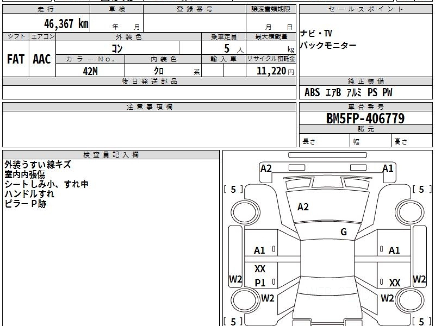Select the セールスポイント heading
The width and height of the screenshot is (435, 326).
coord(366,9)
